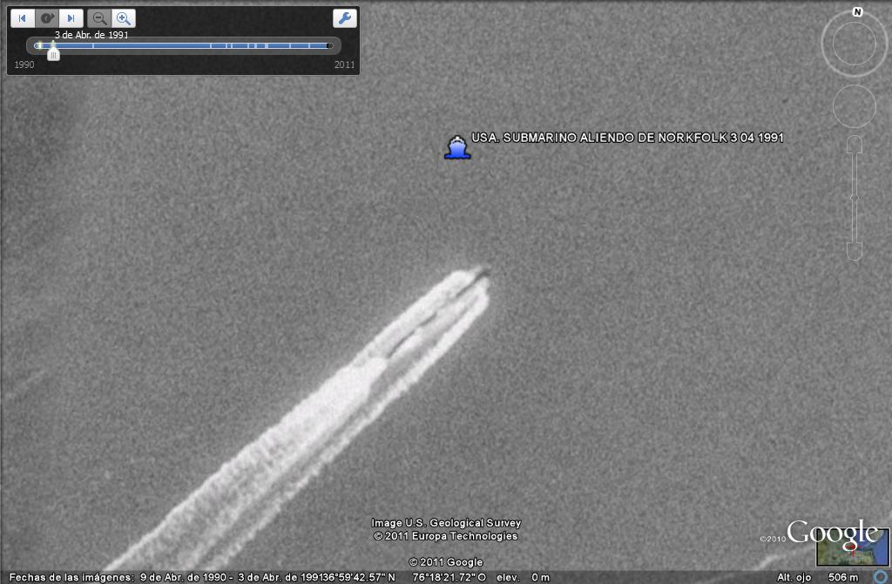The image size is (892, 584).
Task: Click the N north compass marker
Action: [857, 12]
